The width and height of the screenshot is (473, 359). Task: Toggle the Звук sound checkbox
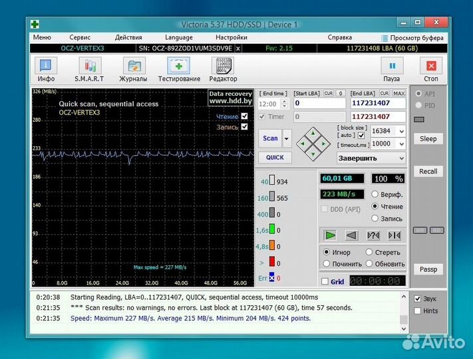coord(418,299)
